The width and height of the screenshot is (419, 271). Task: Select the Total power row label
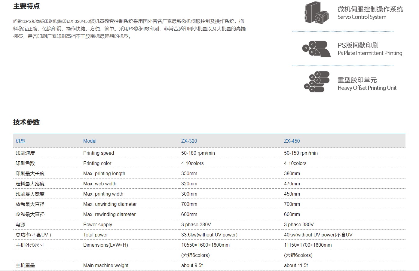(96, 235)
